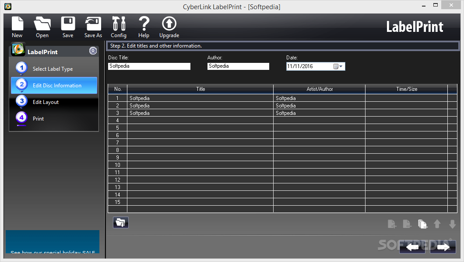Click the Artist/Author column header
Image resolution: width=464 pixels, height=262 pixels.
click(319, 89)
